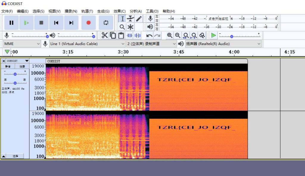Viewport: 305px width, 176px height.
Task: Click the Record button
Action: tap(88, 23)
